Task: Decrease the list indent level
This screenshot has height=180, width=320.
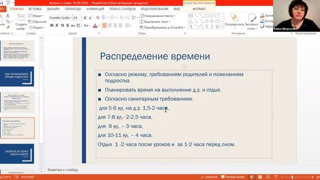Action: pyautogui.click(x=121, y=18)
